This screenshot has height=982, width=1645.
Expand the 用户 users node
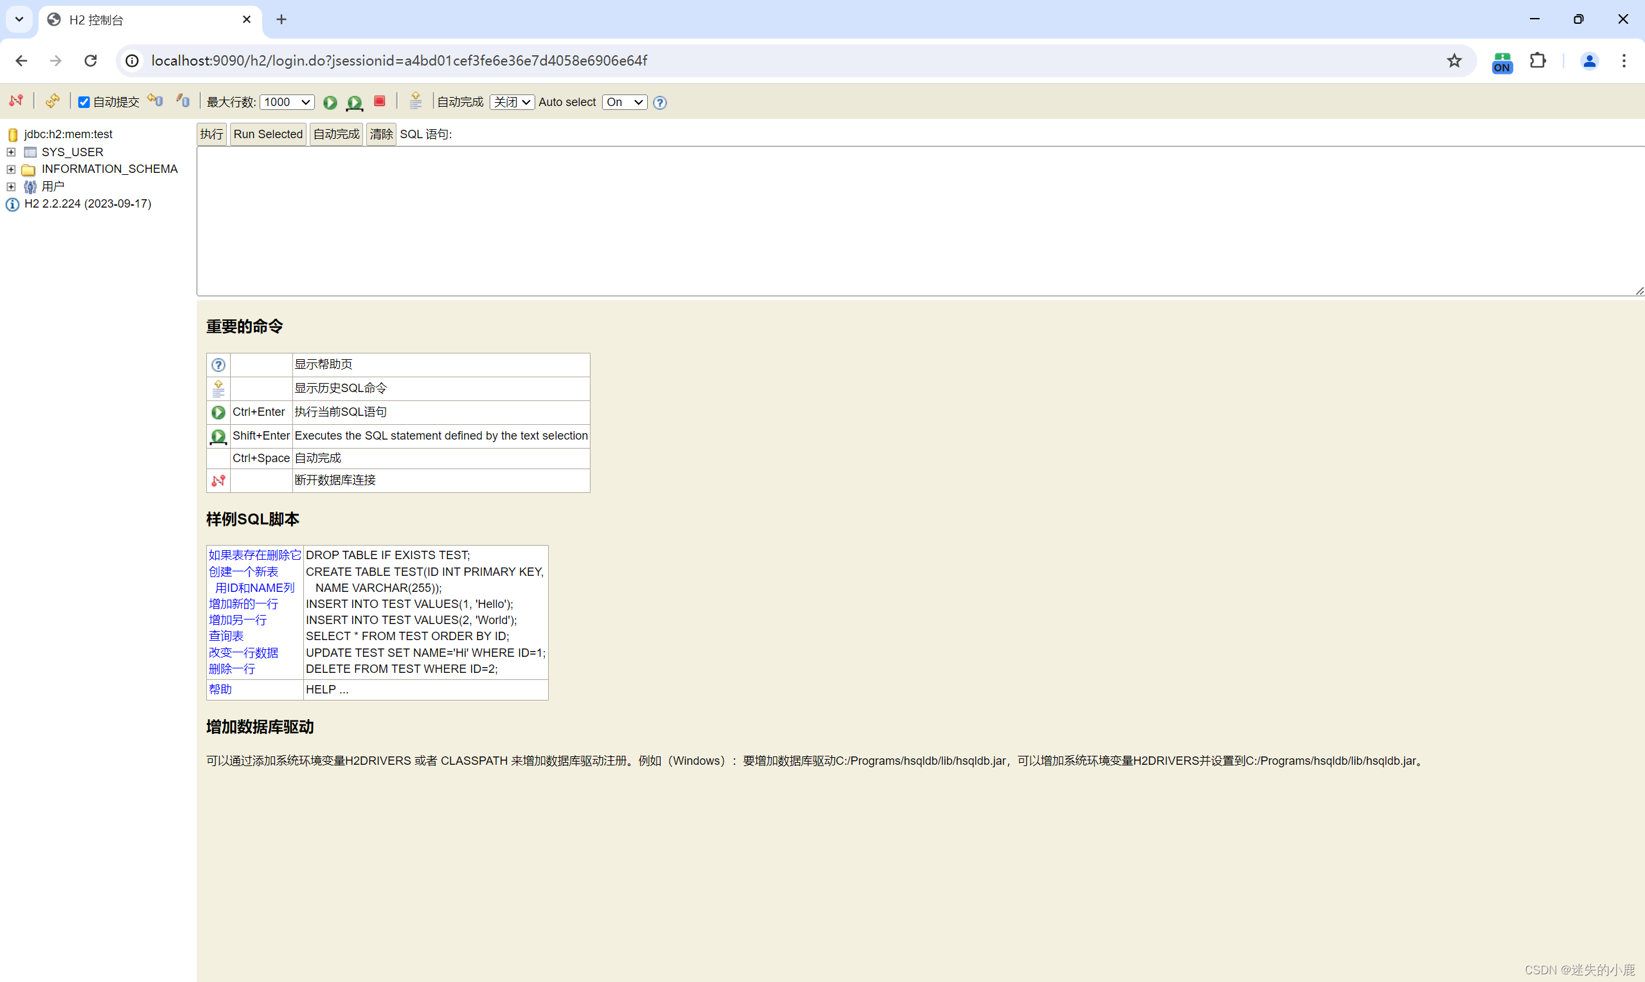tap(11, 186)
